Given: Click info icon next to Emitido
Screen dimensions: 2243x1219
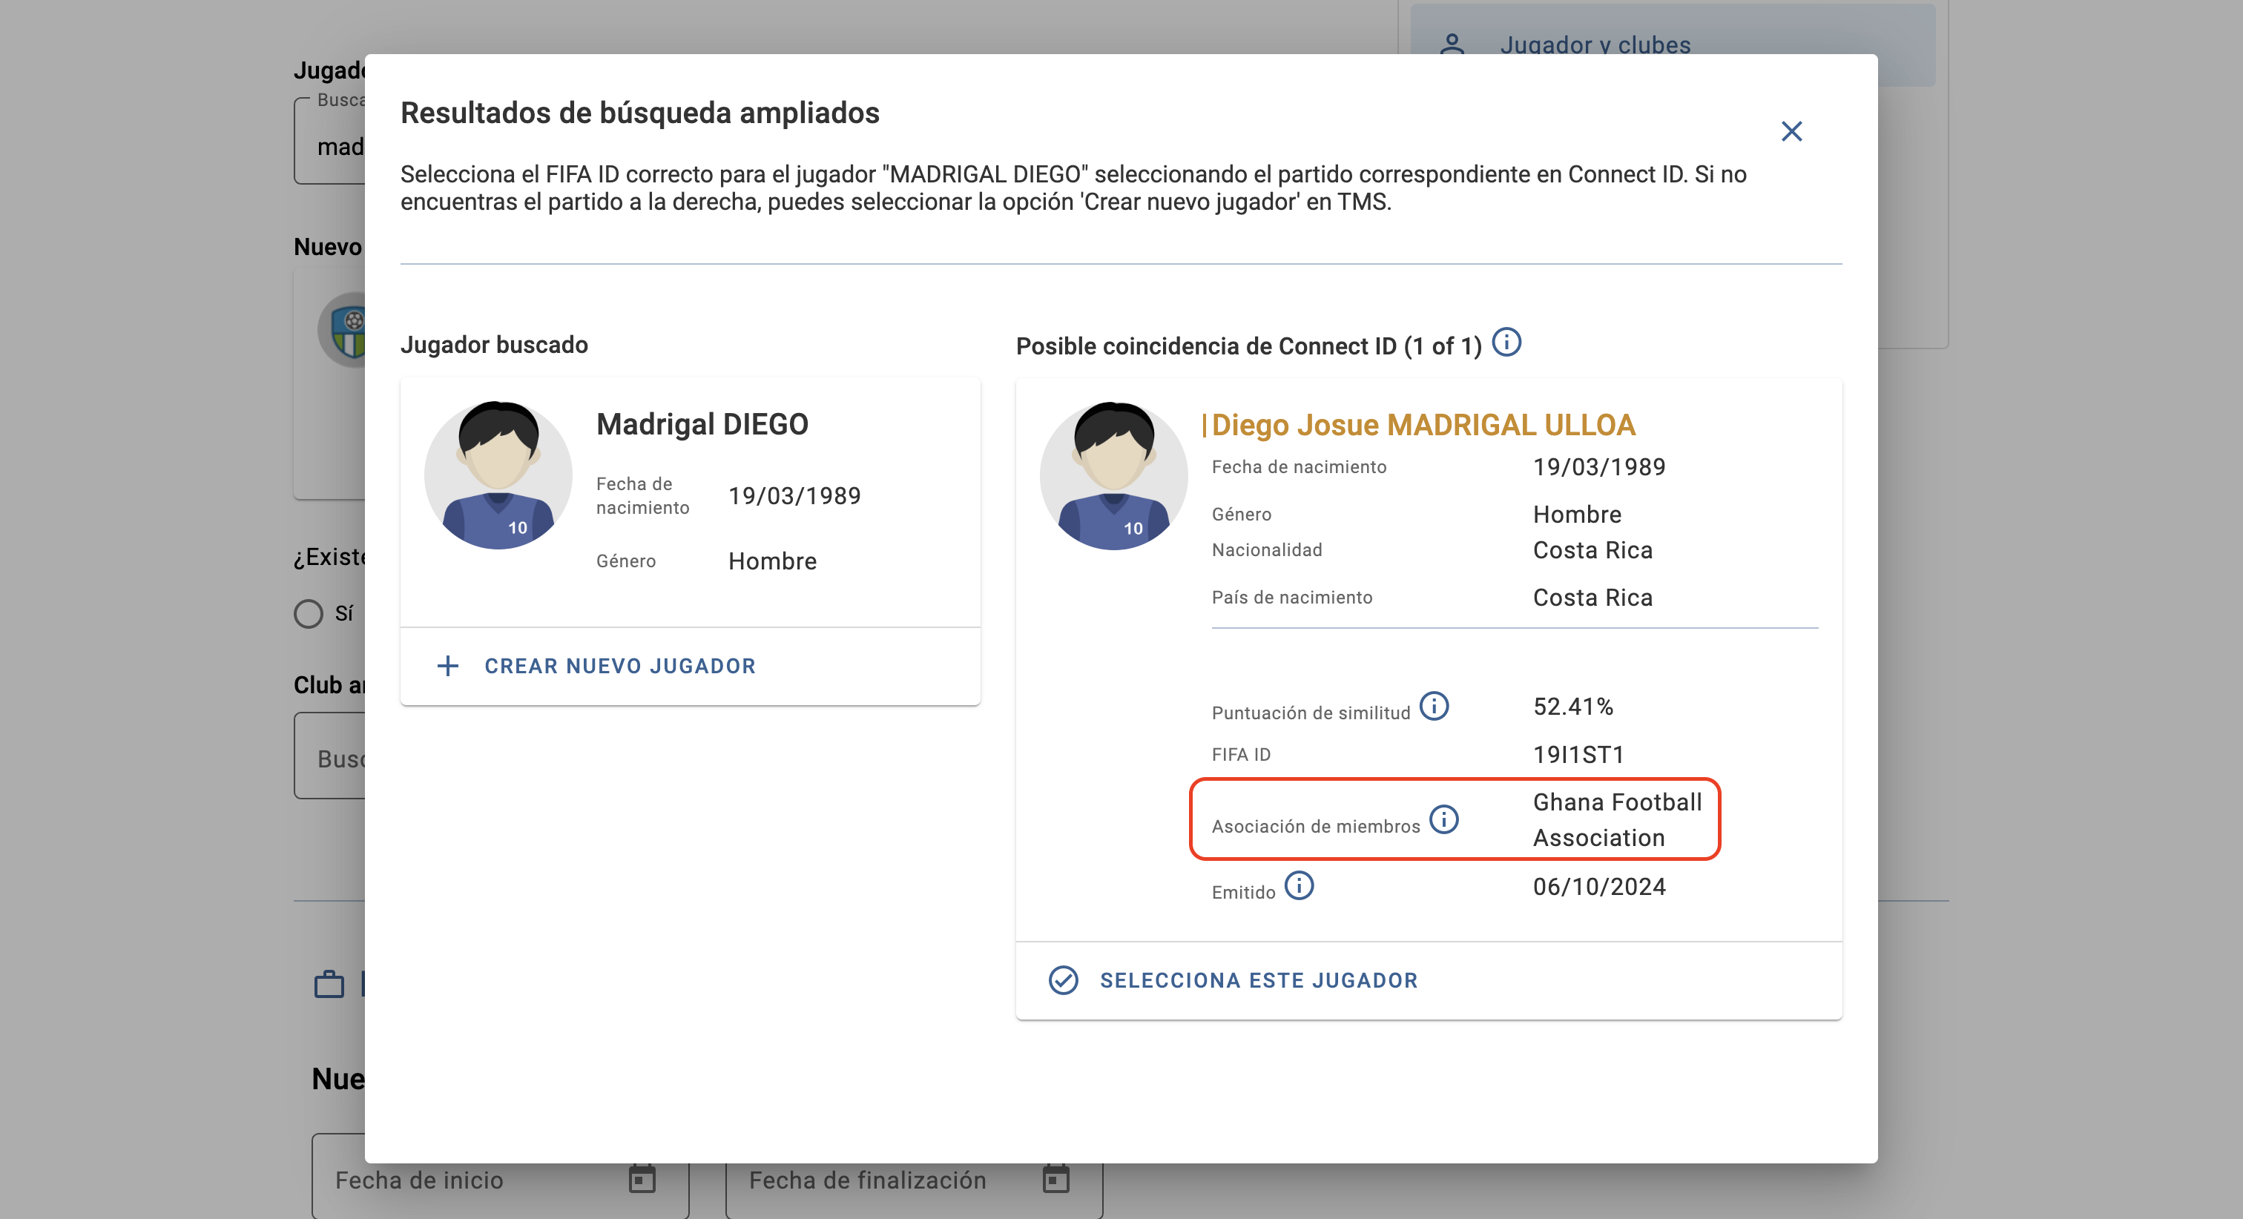Looking at the screenshot, I should 1299,885.
